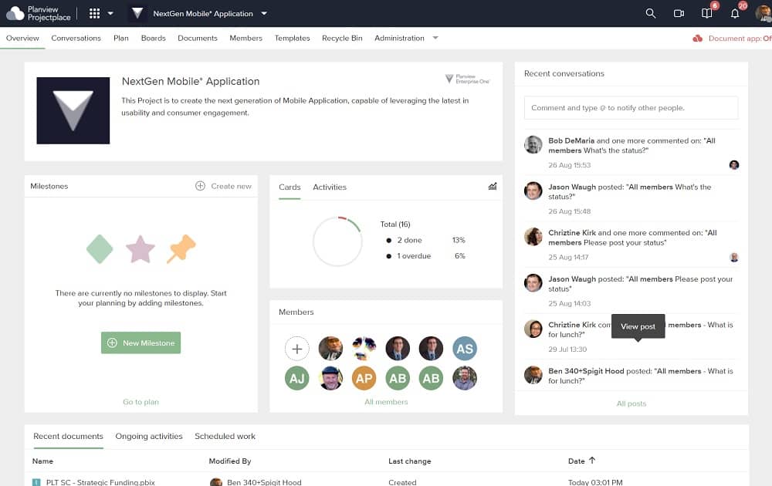This screenshot has width=772, height=486.
Task: Select the Cards tab in widget
Action: click(289, 187)
